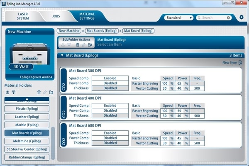Click the up arrow above the folder list

pos(27,99)
